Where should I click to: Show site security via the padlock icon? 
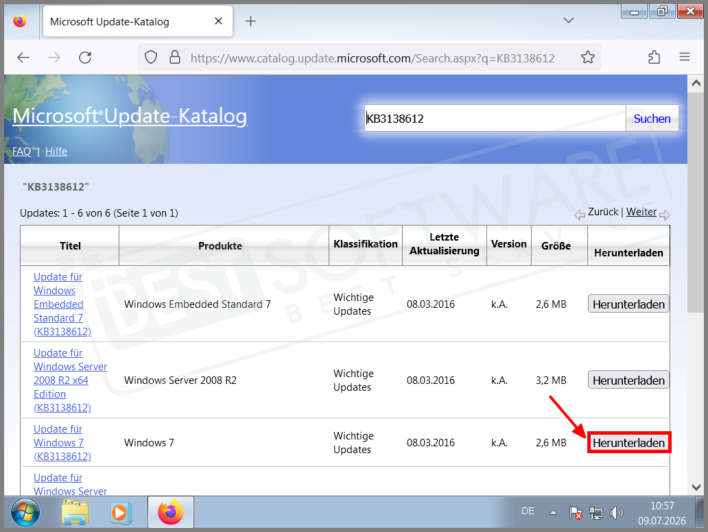coord(175,58)
